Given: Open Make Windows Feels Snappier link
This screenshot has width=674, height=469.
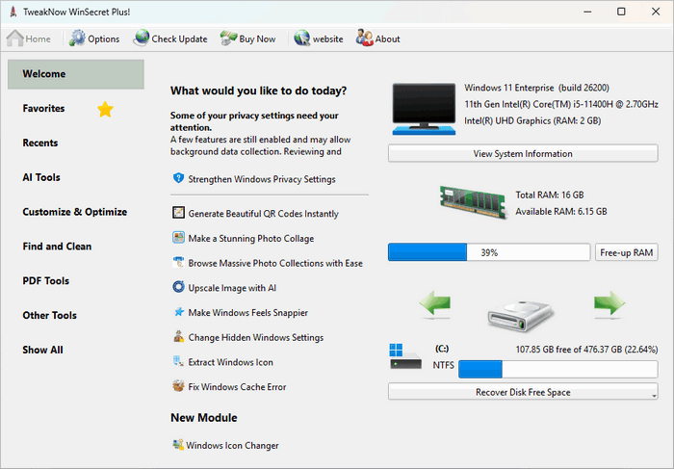Looking at the screenshot, I should (x=248, y=313).
